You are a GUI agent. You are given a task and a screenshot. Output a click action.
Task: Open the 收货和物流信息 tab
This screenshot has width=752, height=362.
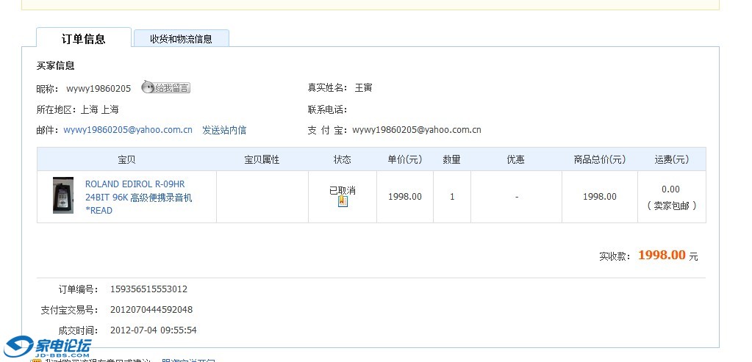182,39
